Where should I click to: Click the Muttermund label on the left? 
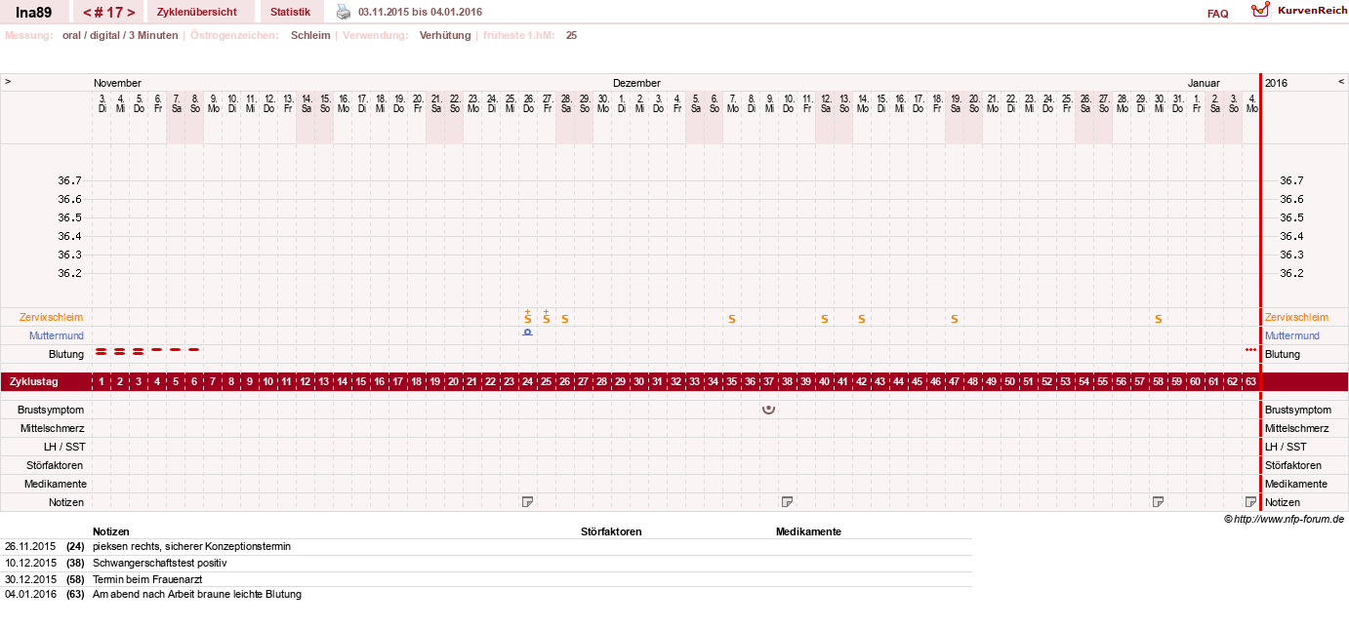click(x=57, y=335)
